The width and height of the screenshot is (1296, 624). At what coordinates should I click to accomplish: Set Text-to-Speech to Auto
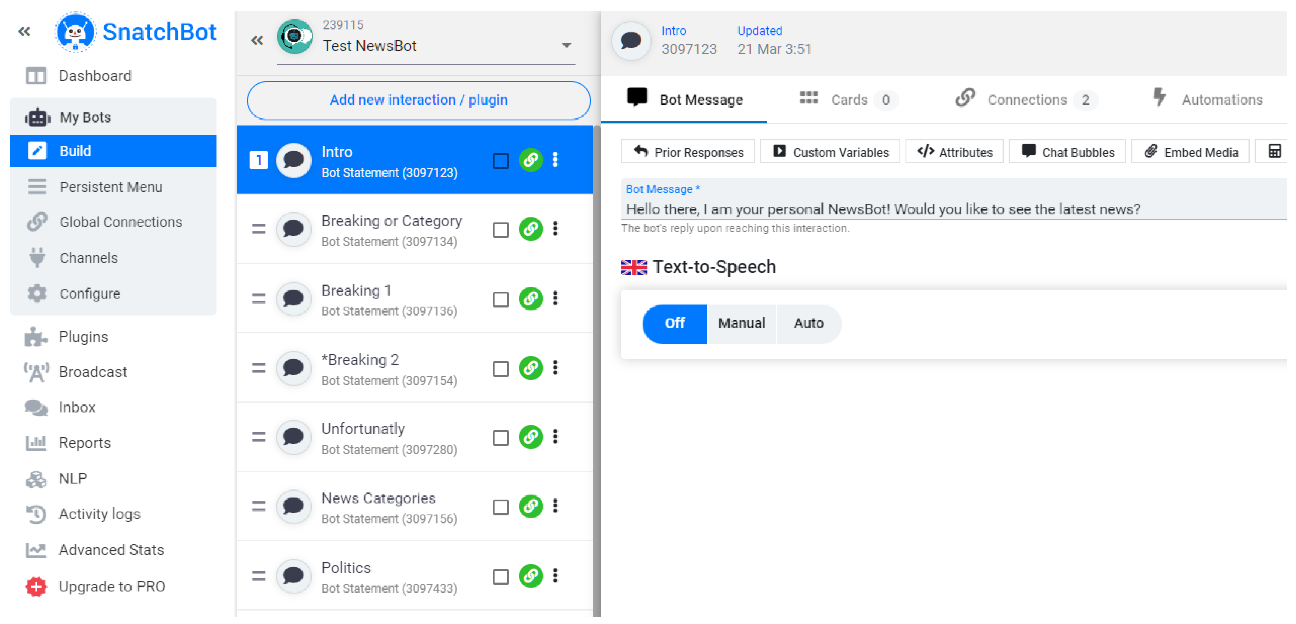808,324
